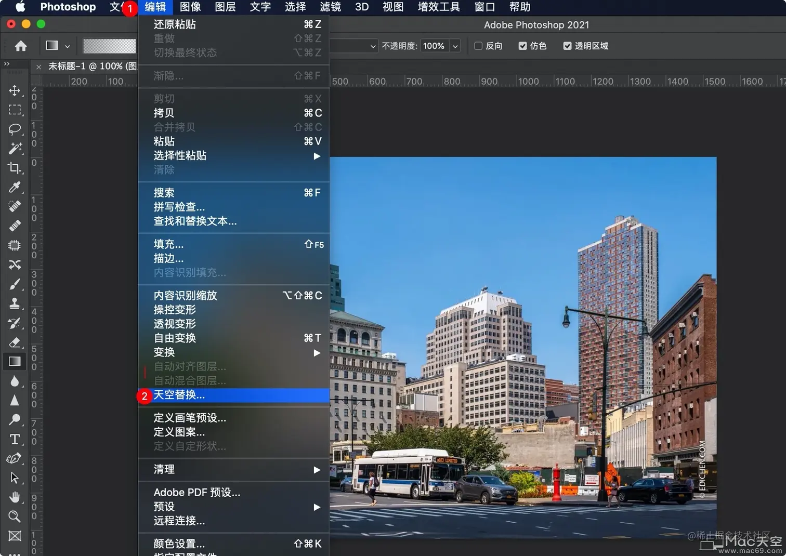786x556 pixels.
Task: Select the Move tool
Action: pyautogui.click(x=15, y=90)
